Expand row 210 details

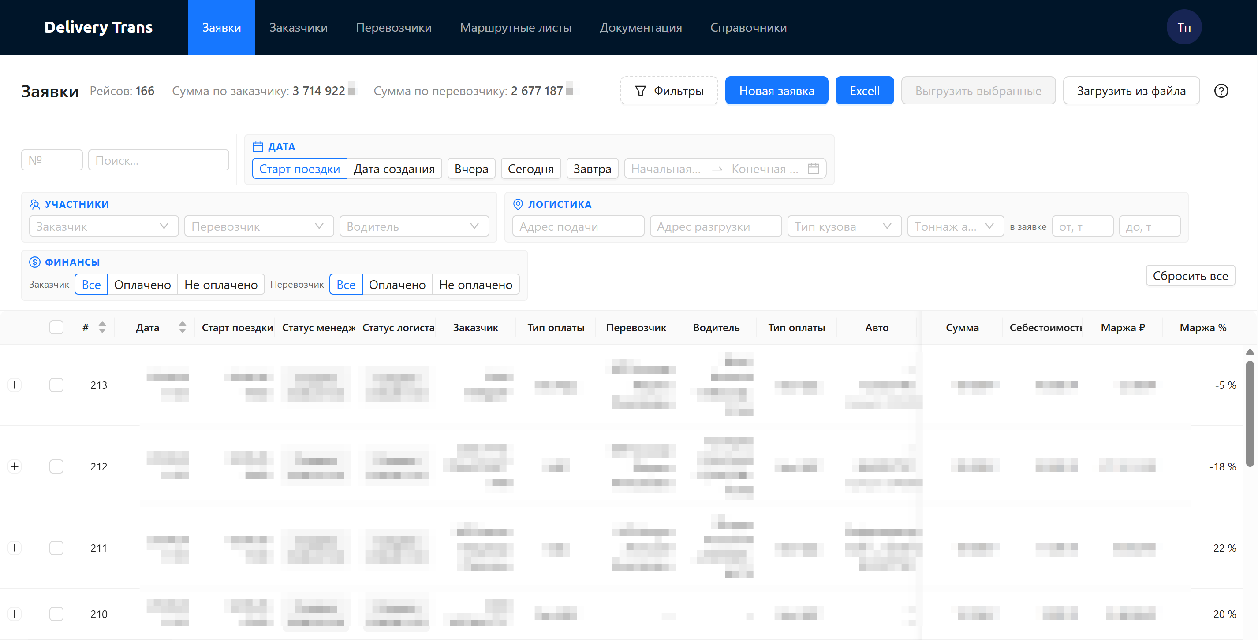pyautogui.click(x=15, y=614)
